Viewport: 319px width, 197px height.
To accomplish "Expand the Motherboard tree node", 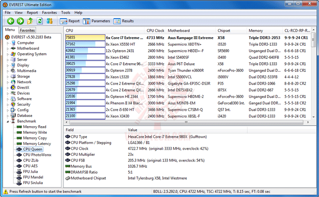I will [8, 49].
